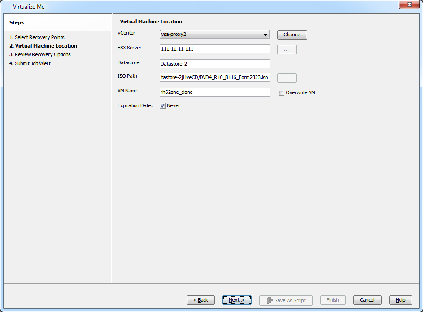Click the Change button next to vCenter
This screenshot has height=312, width=423.
(292, 35)
